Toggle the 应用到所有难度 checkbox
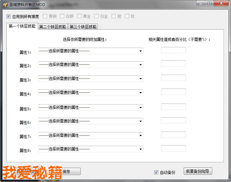This screenshot has height=182, width=231. (9, 16)
